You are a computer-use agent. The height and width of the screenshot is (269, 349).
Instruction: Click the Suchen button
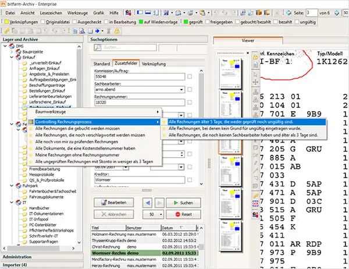(x=183, y=203)
